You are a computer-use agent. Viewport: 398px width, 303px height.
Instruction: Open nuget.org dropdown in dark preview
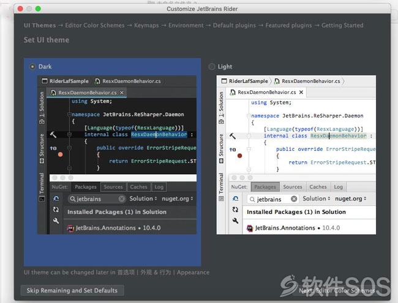point(178,199)
